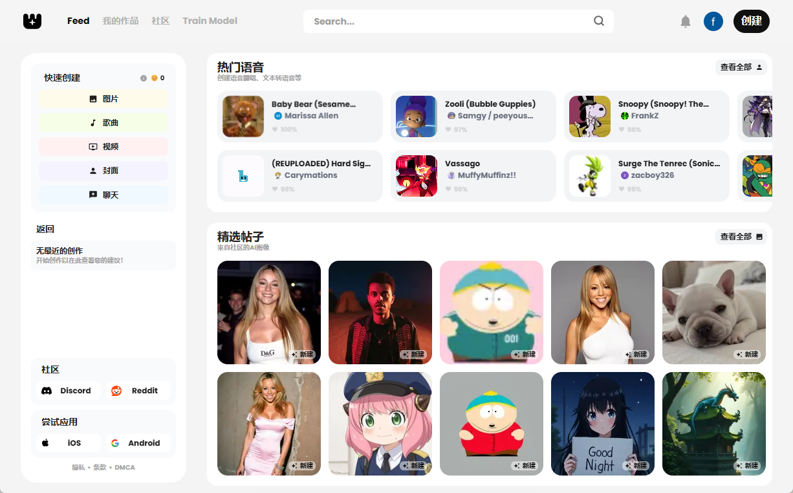
Task: Open the 条款 terms link
Action: [x=100, y=467]
